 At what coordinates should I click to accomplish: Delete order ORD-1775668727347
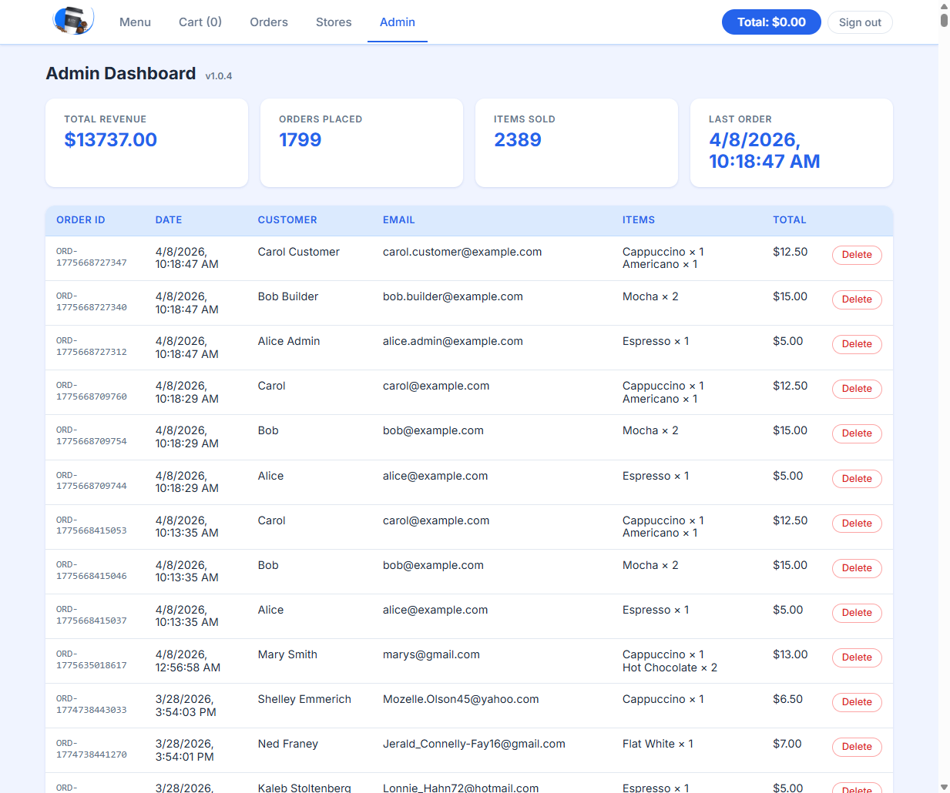(857, 255)
